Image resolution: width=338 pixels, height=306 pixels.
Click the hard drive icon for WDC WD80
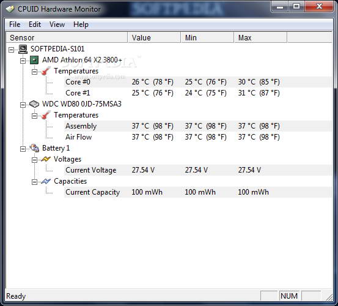(34, 104)
